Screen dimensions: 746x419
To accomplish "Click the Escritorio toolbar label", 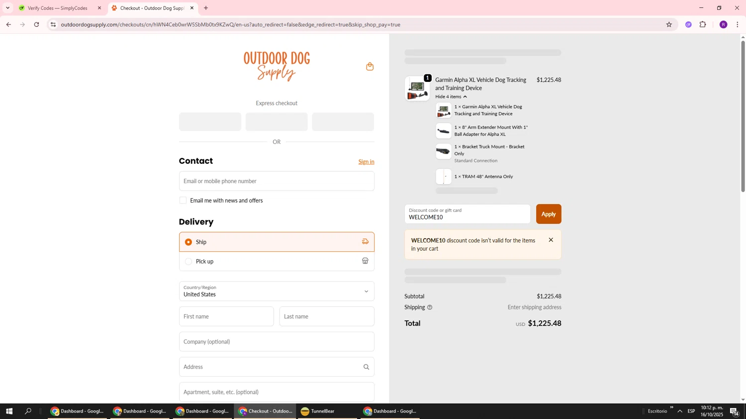I will [657, 411].
